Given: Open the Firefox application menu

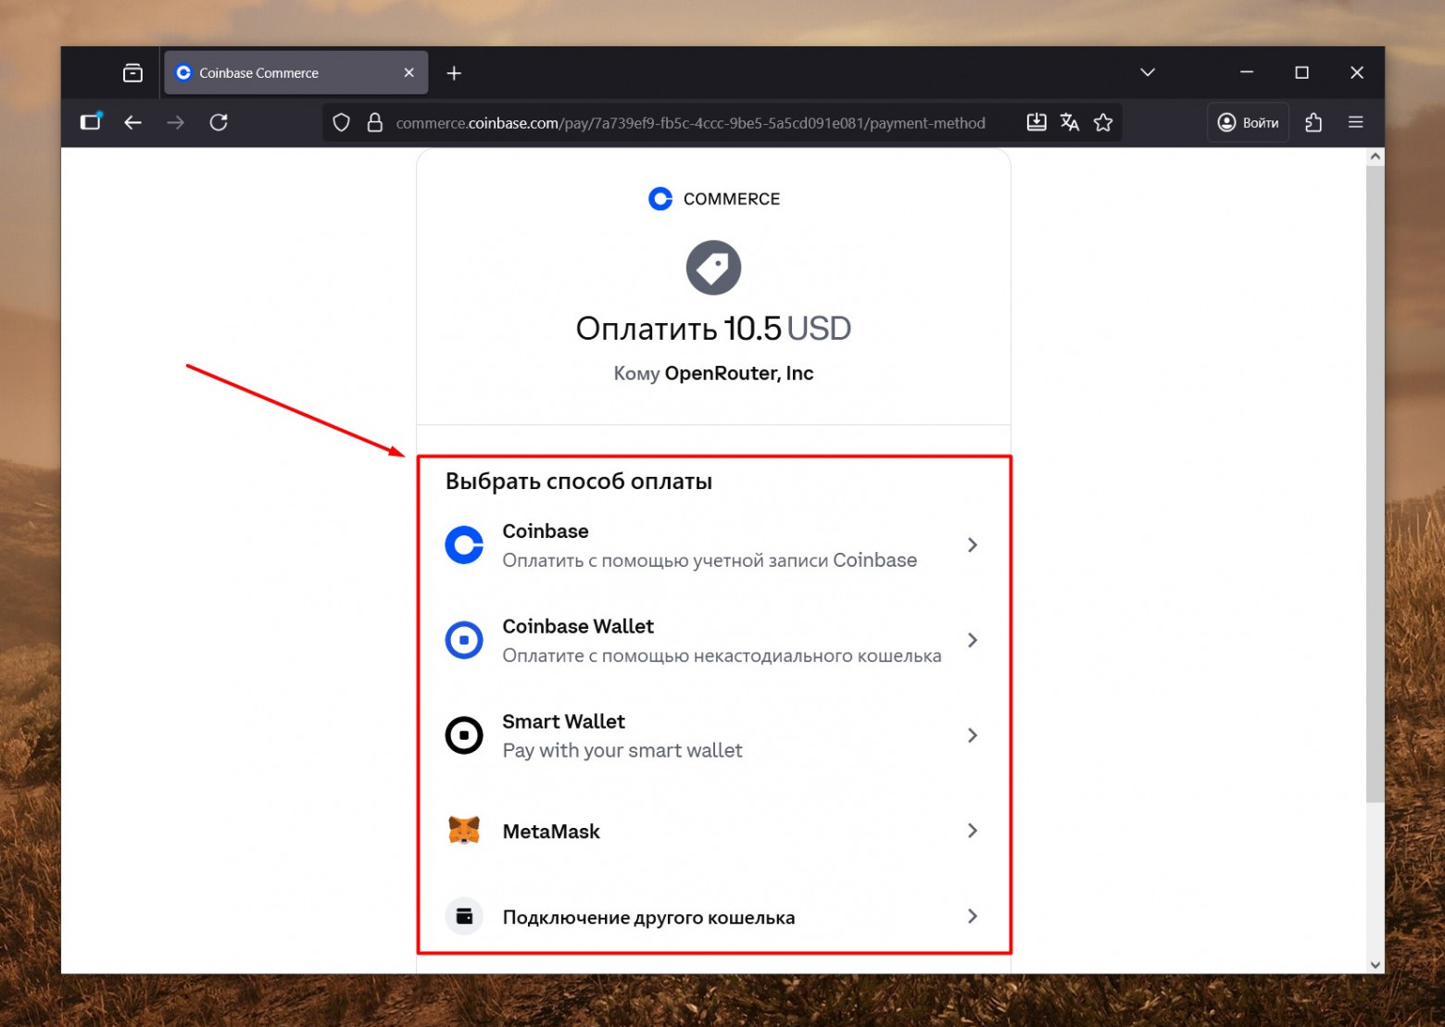Looking at the screenshot, I should (x=1355, y=121).
